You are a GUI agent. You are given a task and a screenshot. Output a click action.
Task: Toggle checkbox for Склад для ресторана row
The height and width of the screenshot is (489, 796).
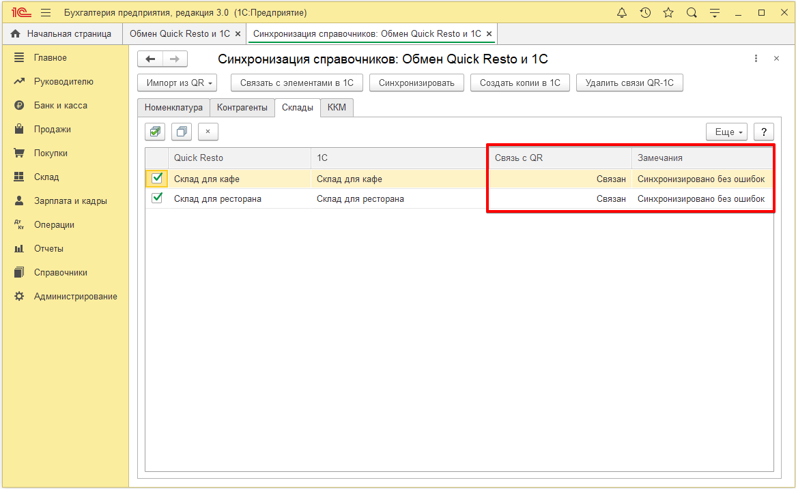click(x=157, y=198)
